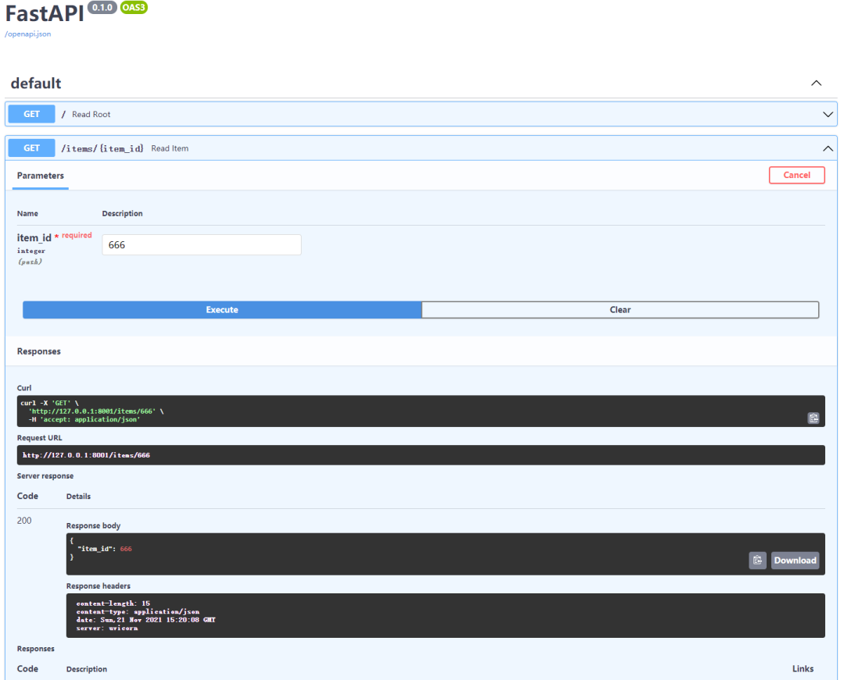Viewport: 844px width, 680px height.
Task: Click the 200 response code
Action: 24,521
